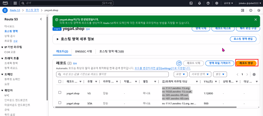Open 등록된 도메인 in the sidebar
The width and height of the screenshot is (263, 116).
[x=12, y=79]
